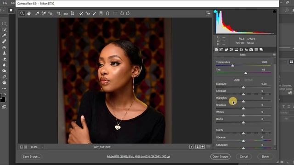Select the Adjustment Brush tool
Image resolution: width=294 pixels, height=165 pixels.
[94, 13]
